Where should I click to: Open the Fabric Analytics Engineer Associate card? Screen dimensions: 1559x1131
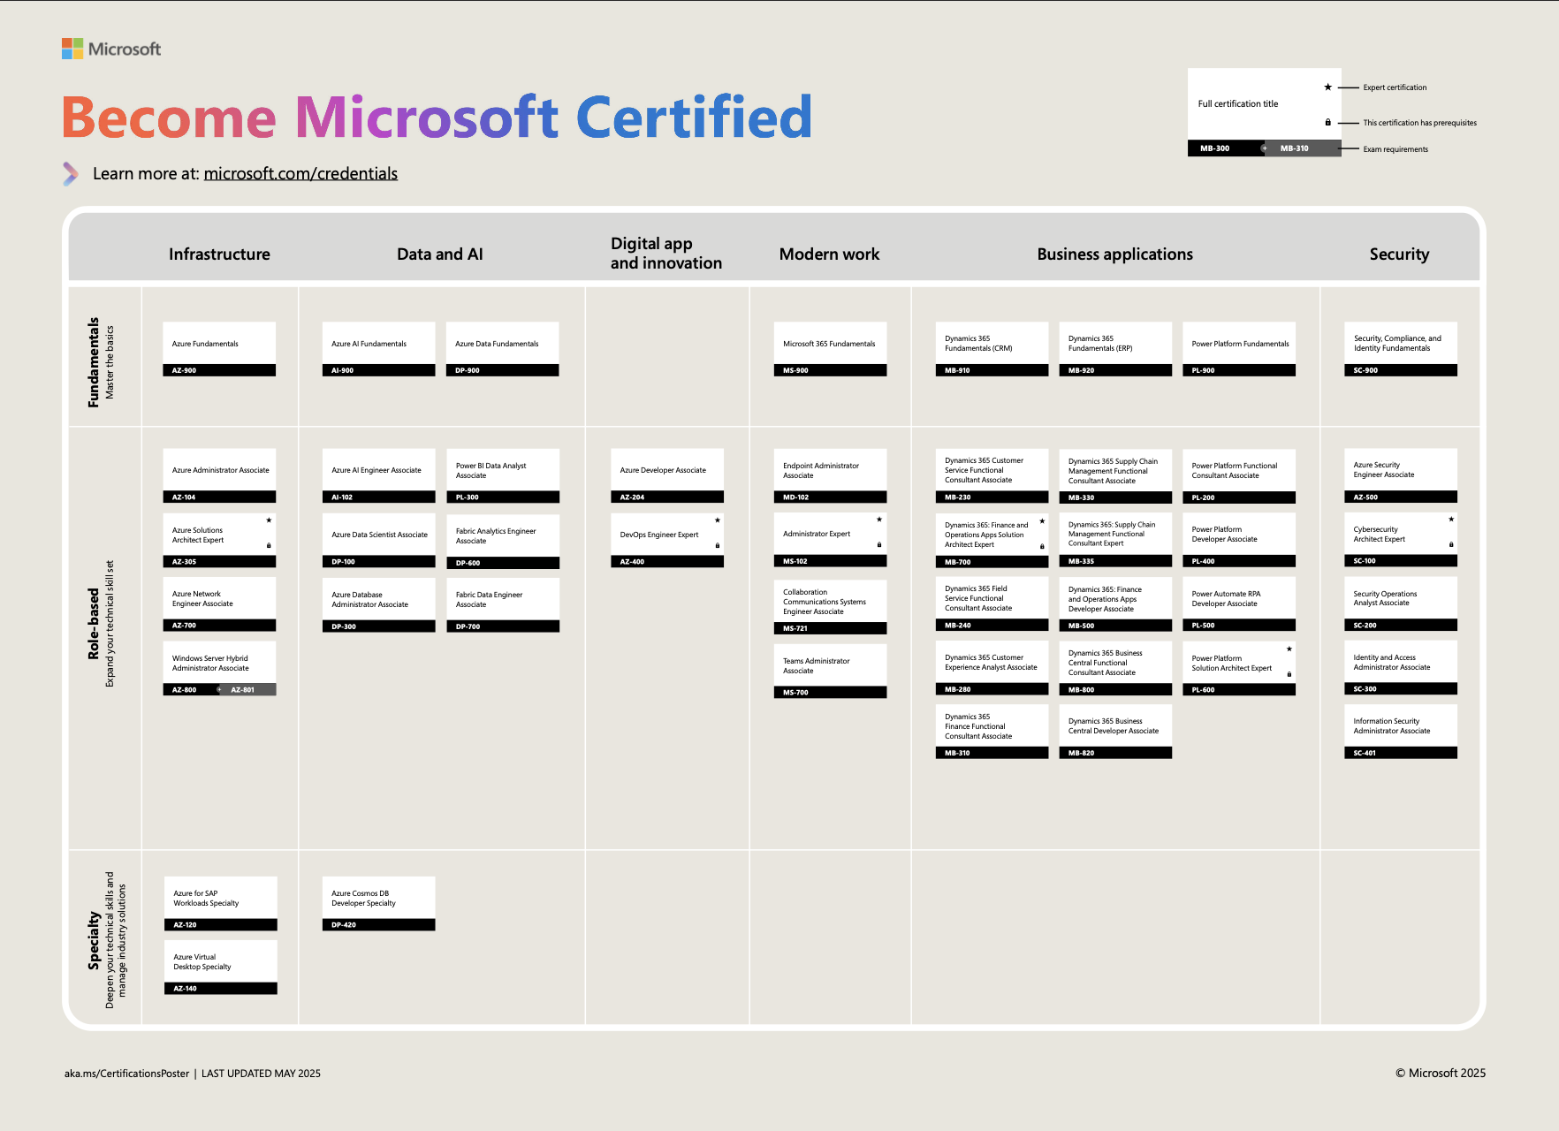[x=502, y=541]
